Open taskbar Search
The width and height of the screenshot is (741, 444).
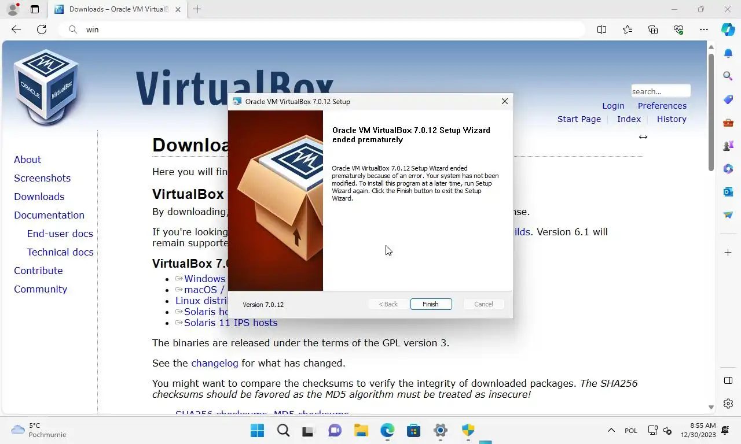(x=283, y=431)
